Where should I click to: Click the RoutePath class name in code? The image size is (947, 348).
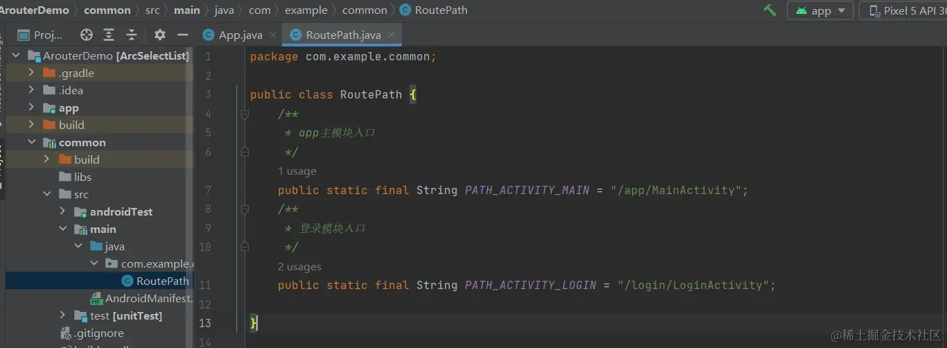[x=371, y=94]
